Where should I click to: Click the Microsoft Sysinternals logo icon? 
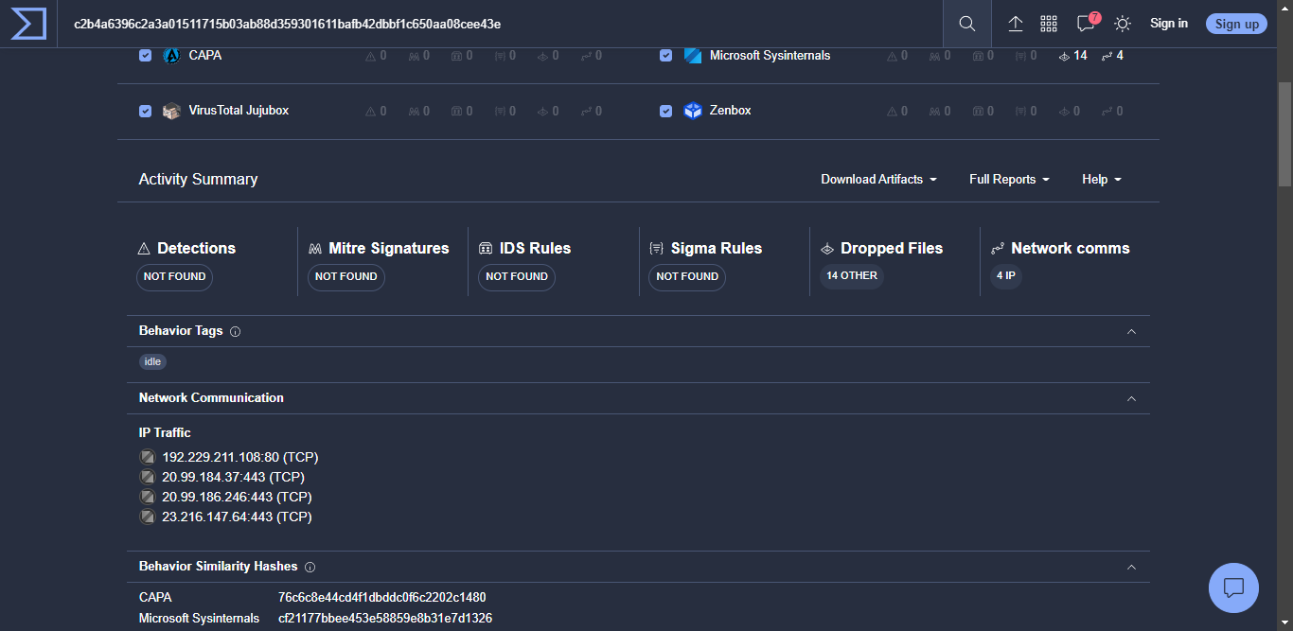click(x=693, y=56)
